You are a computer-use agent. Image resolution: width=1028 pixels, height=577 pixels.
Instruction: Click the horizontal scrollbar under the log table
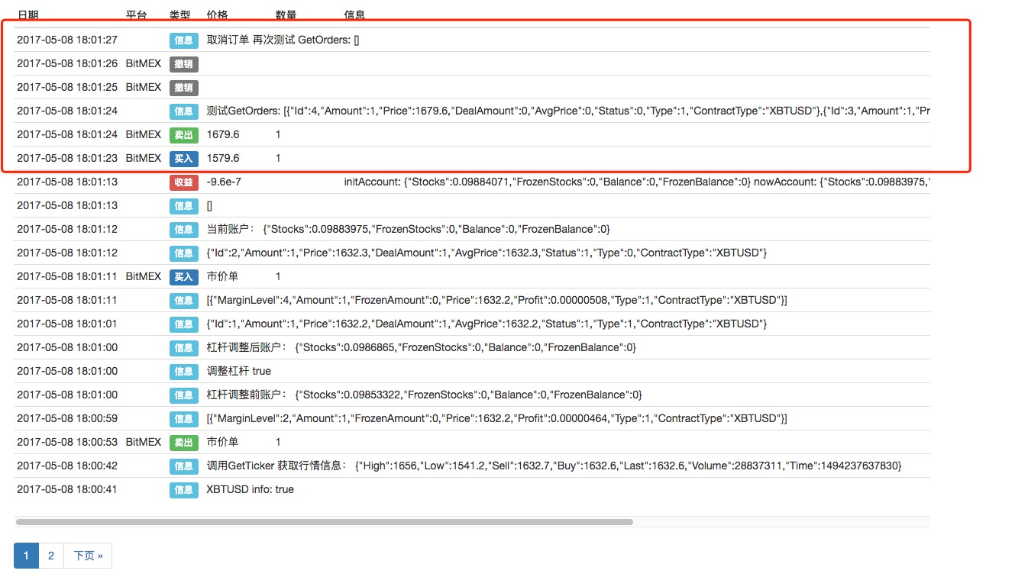[x=324, y=522]
